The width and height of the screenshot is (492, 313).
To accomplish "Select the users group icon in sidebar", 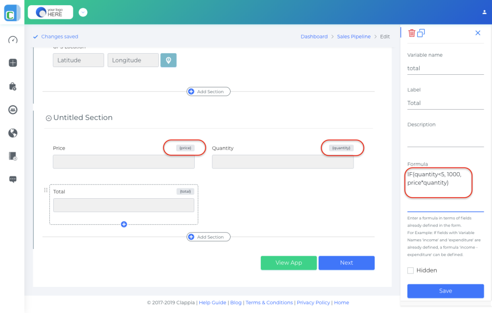I will point(12,110).
